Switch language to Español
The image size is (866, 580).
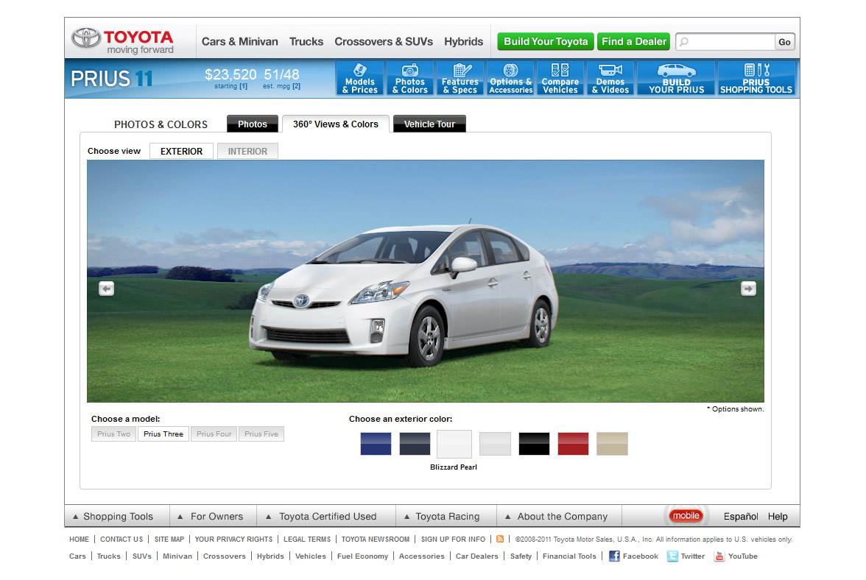point(741,517)
